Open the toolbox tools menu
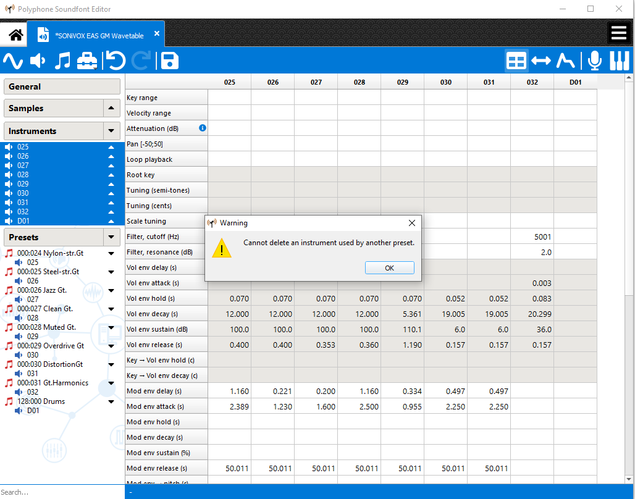The image size is (635, 499). 87,61
